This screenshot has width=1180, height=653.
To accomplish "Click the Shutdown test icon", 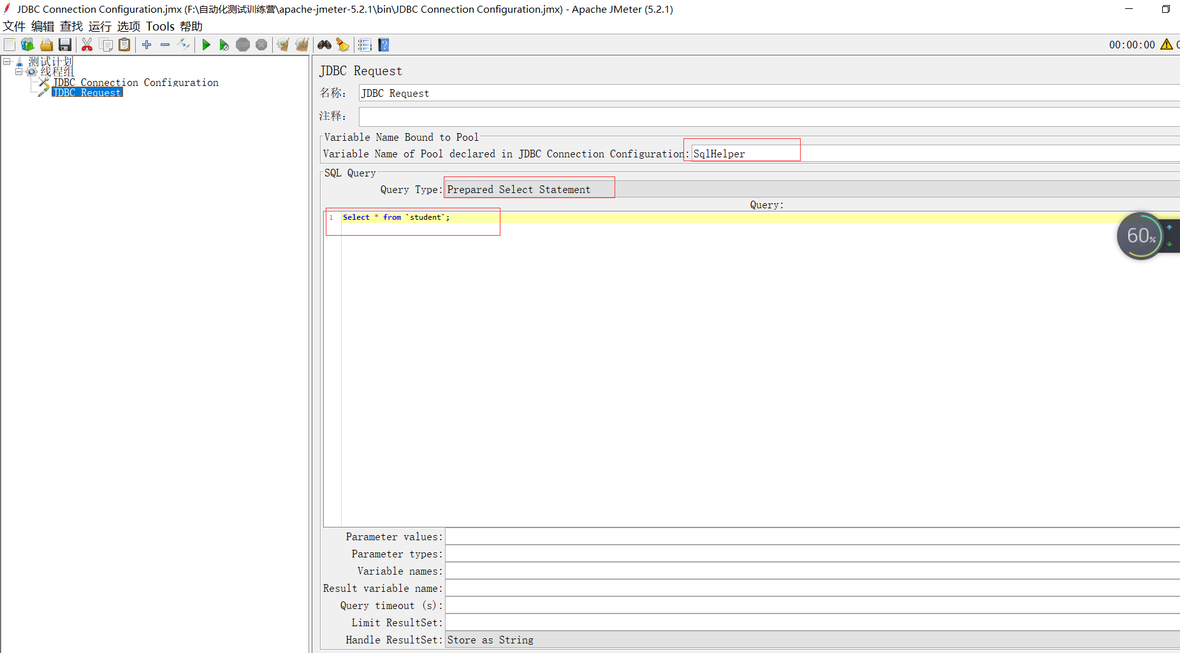I will (261, 45).
